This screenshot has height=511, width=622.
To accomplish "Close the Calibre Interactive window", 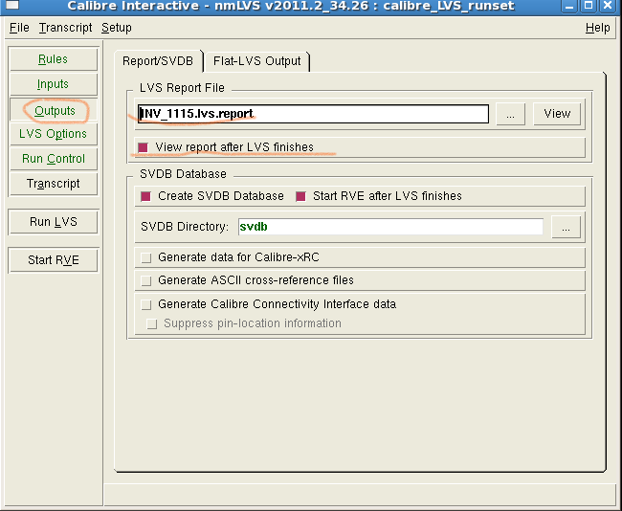I will point(608,6).
